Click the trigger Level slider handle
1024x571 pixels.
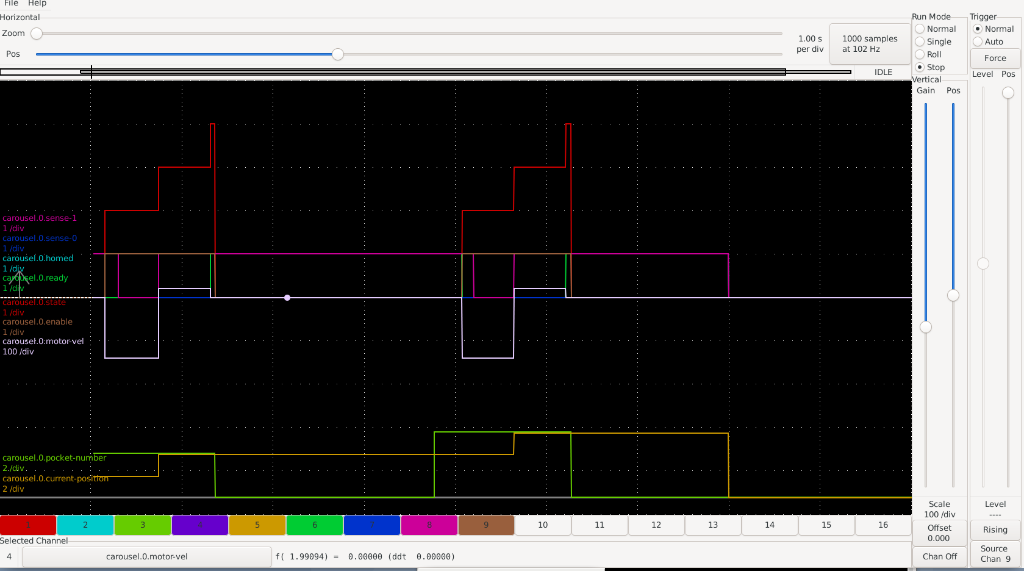pos(983,264)
